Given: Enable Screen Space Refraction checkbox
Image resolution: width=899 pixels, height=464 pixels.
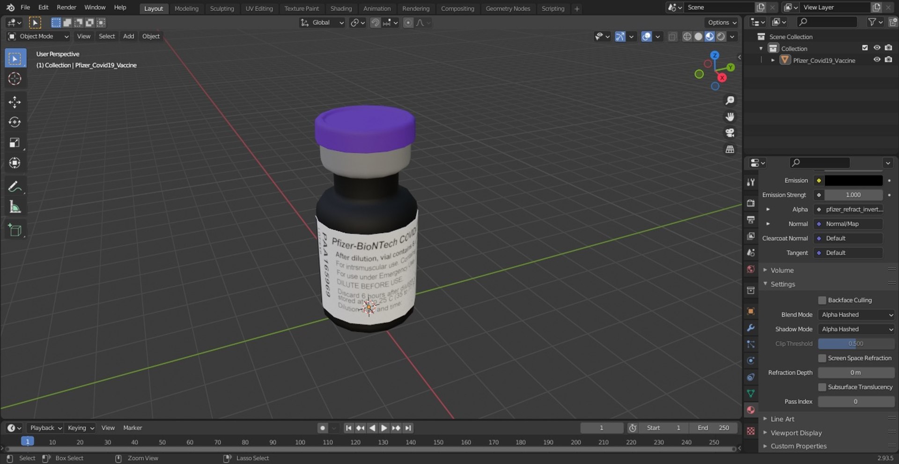Looking at the screenshot, I should [822, 358].
